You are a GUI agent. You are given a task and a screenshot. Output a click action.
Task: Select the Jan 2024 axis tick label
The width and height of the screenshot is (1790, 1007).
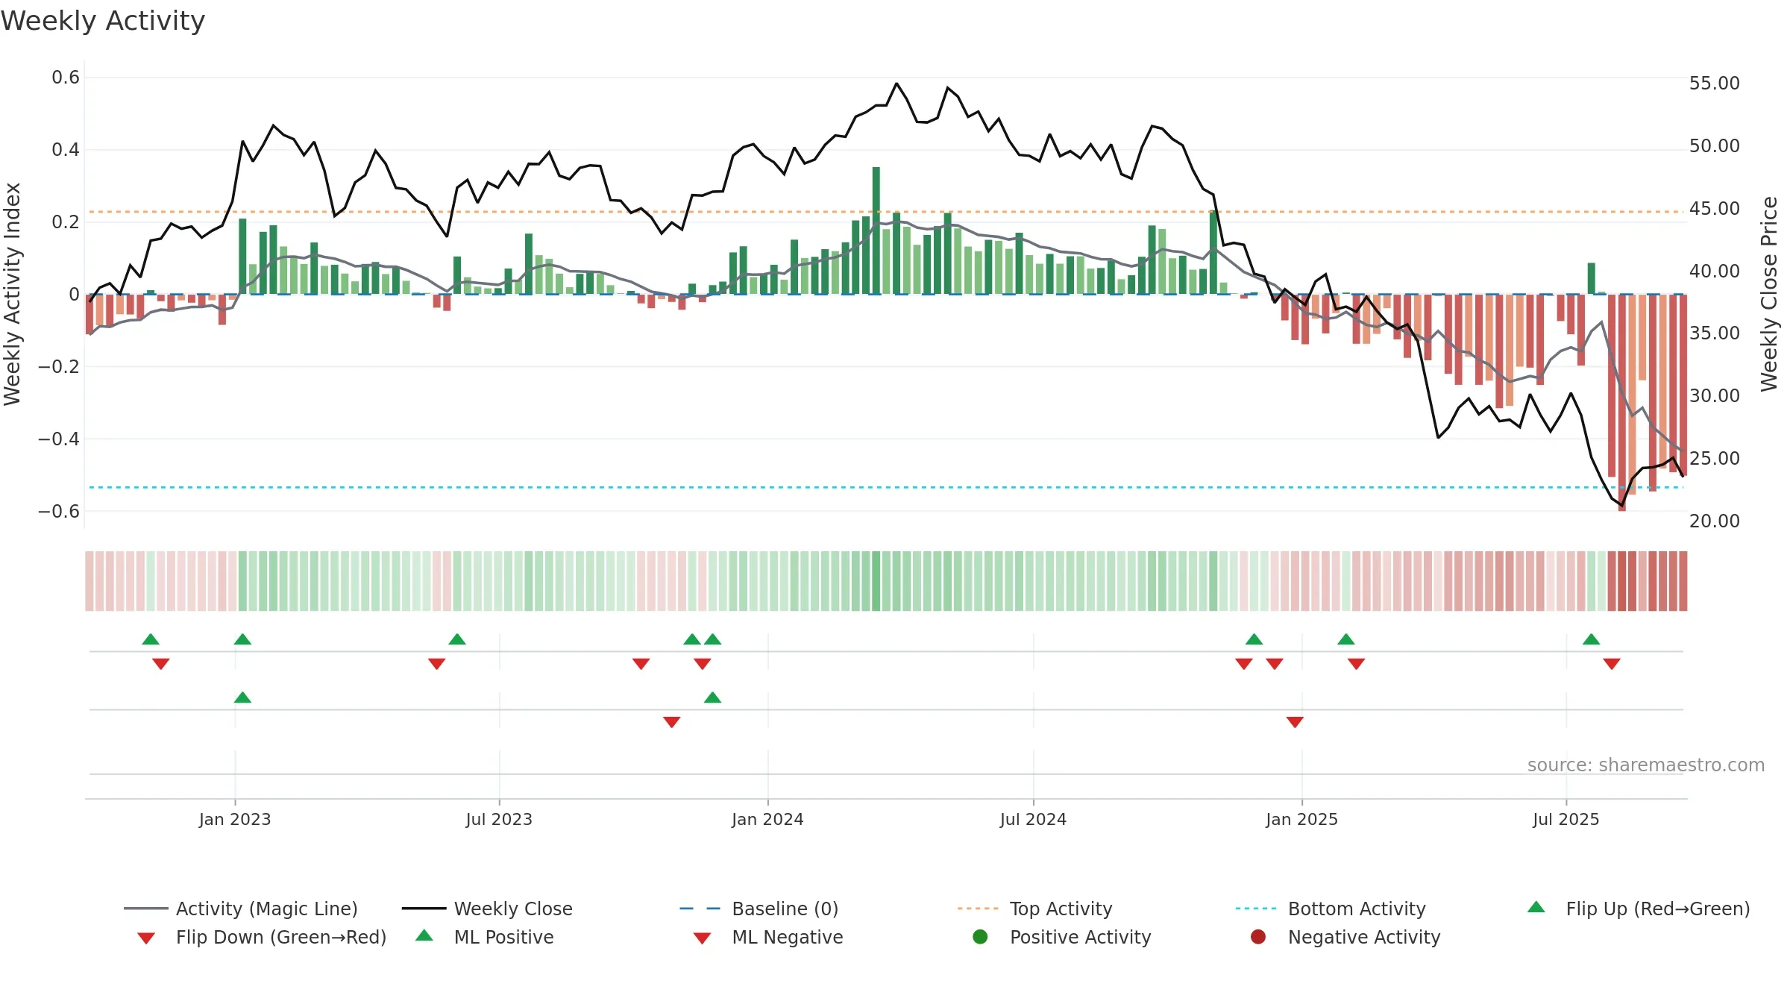[x=767, y=819]
